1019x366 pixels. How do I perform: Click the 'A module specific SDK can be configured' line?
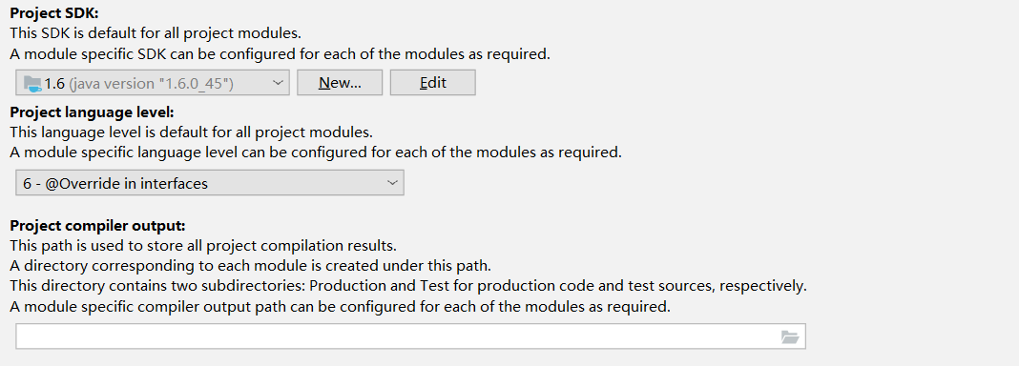tap(281, 54)
